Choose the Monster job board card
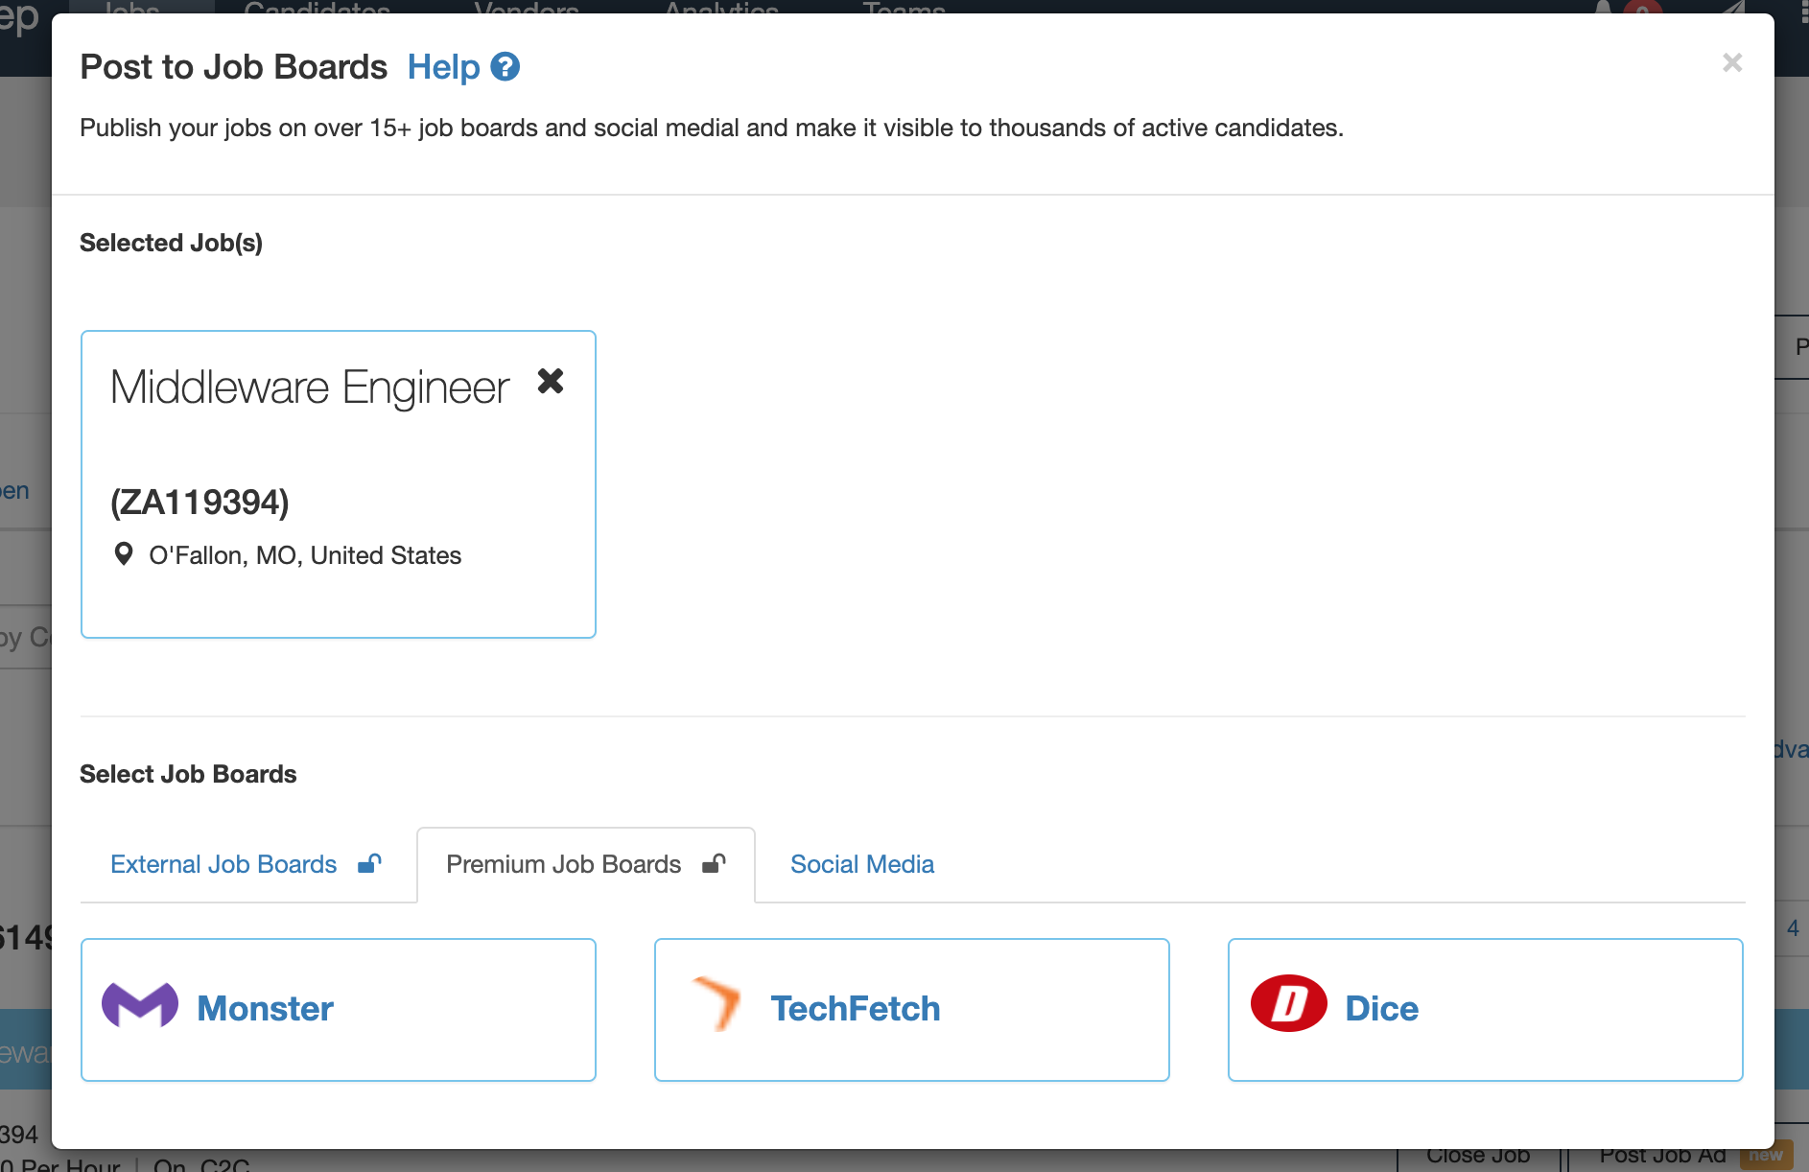The image size is (1809, 1172). click(x=339, y=1010)
